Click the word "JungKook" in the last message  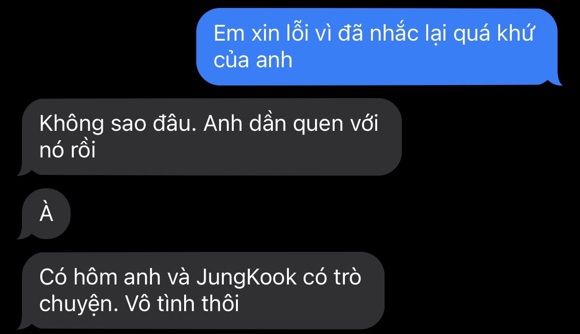coord(246,278)
